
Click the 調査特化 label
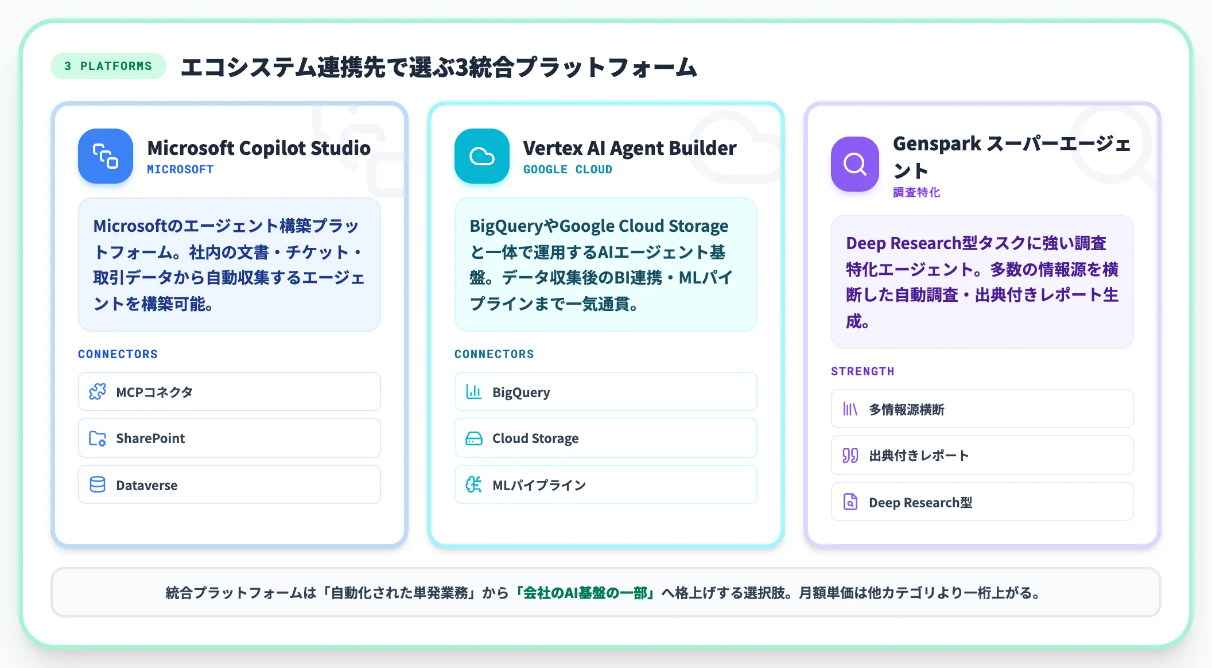point(916,192)
